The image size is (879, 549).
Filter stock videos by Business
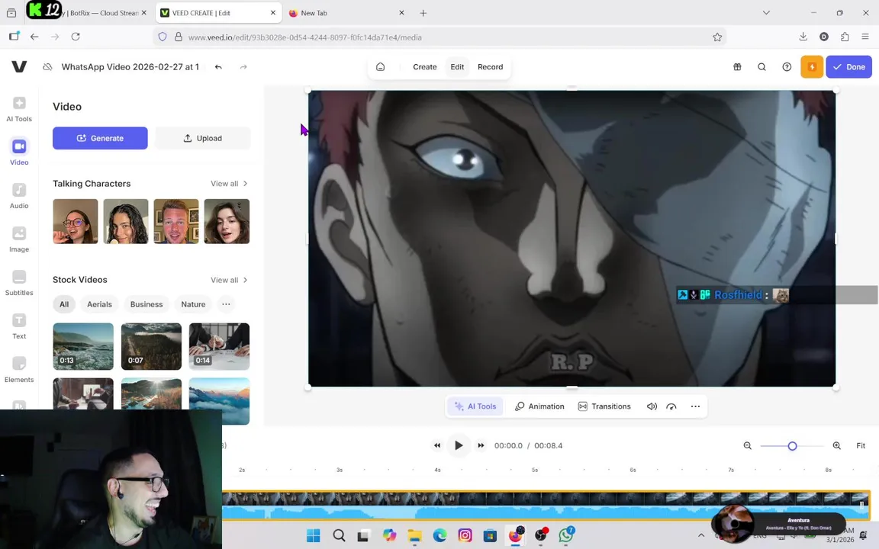(146, 304)
